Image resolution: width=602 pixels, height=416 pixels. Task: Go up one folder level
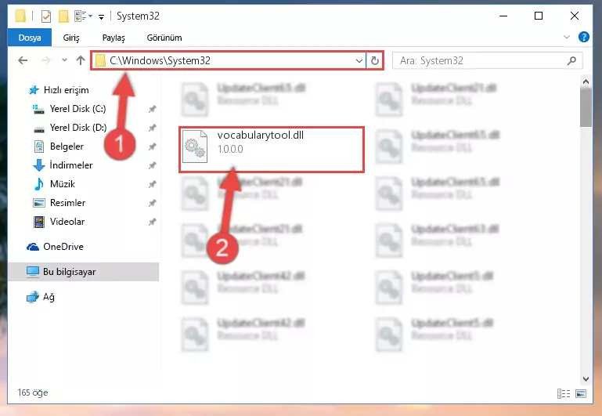tap(81, 60)
